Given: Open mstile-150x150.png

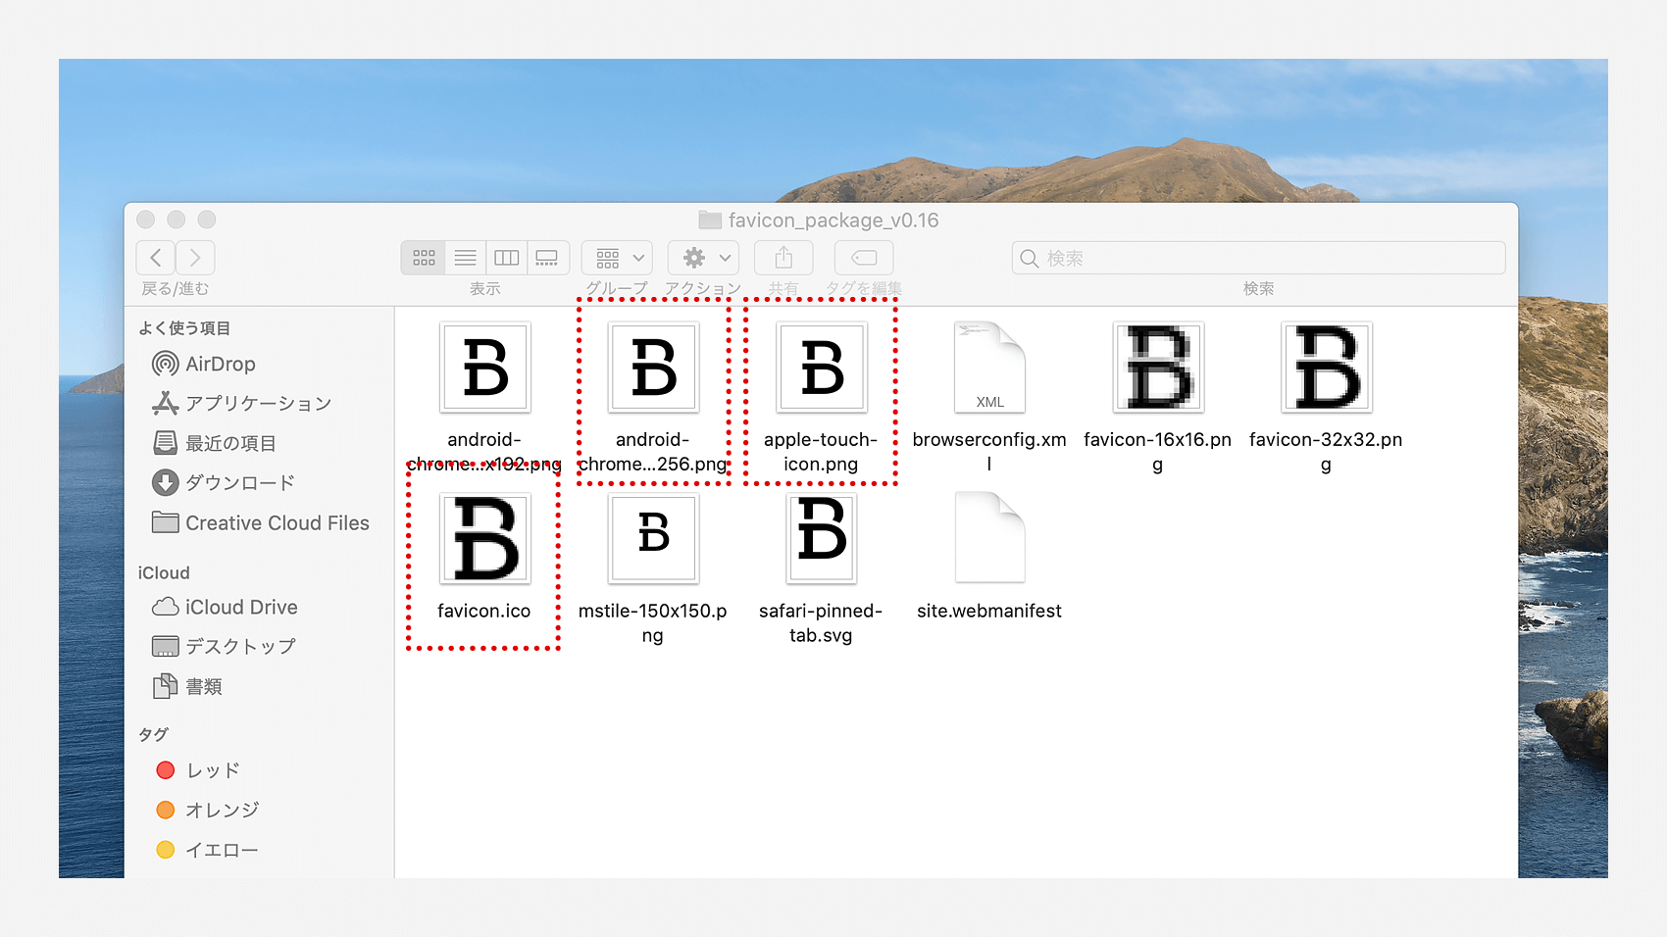Looking at the screenshot, I should pos(653,539).
